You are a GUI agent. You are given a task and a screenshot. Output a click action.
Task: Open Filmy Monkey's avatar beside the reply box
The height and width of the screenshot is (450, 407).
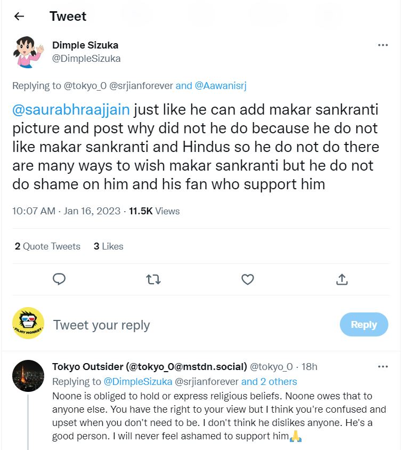(x=26, y=324)
